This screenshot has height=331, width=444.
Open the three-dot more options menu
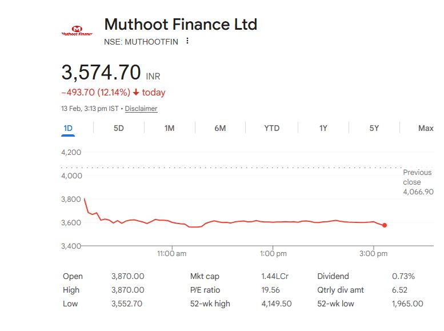coord(187,41)
